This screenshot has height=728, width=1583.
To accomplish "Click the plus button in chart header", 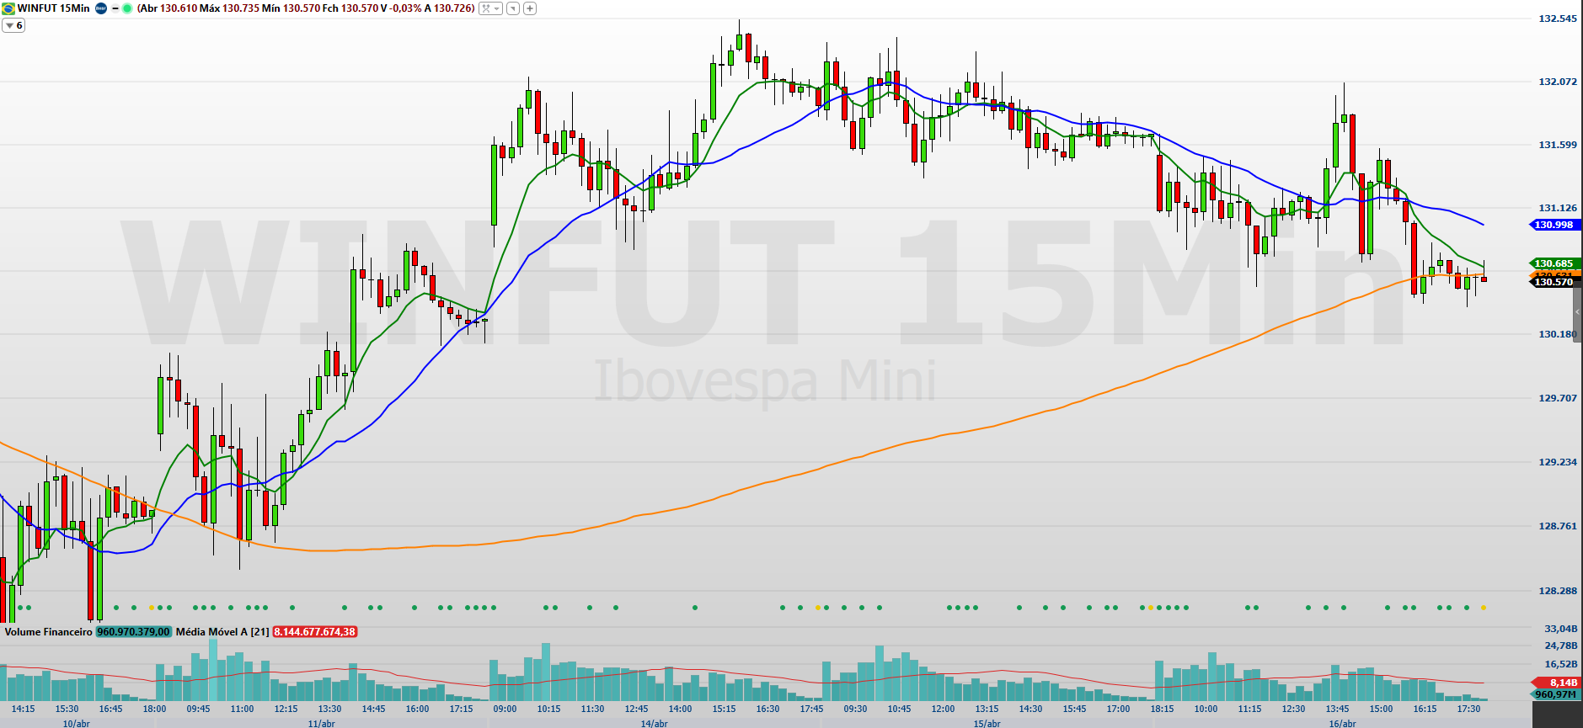I will 530,8.
